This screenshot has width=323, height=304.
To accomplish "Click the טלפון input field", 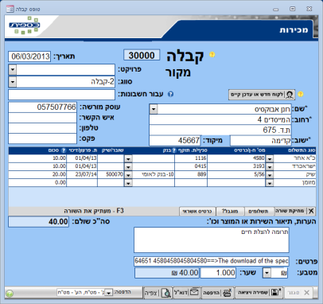I will click(x=42, y=128).
